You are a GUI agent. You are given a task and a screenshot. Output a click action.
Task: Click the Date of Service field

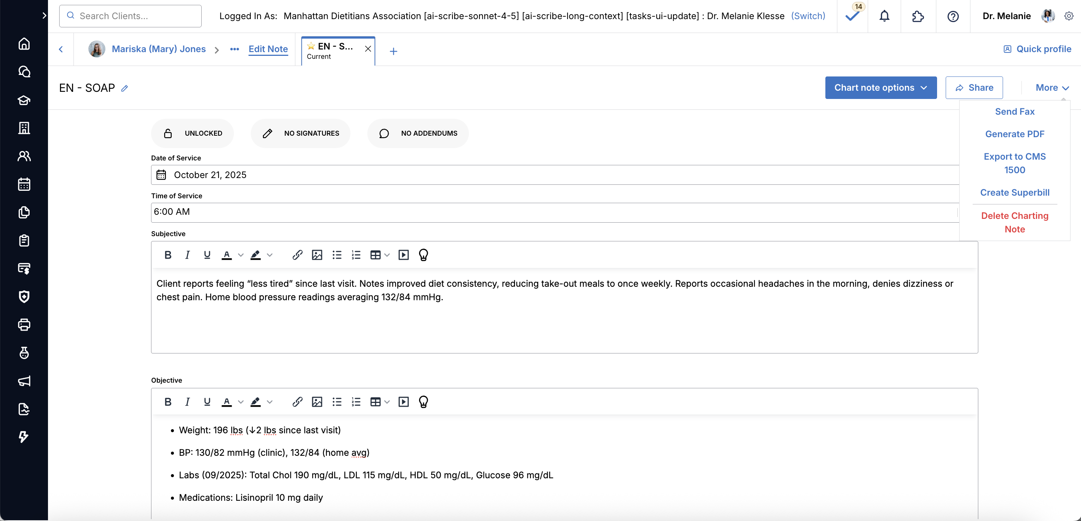tap(554, 175)
